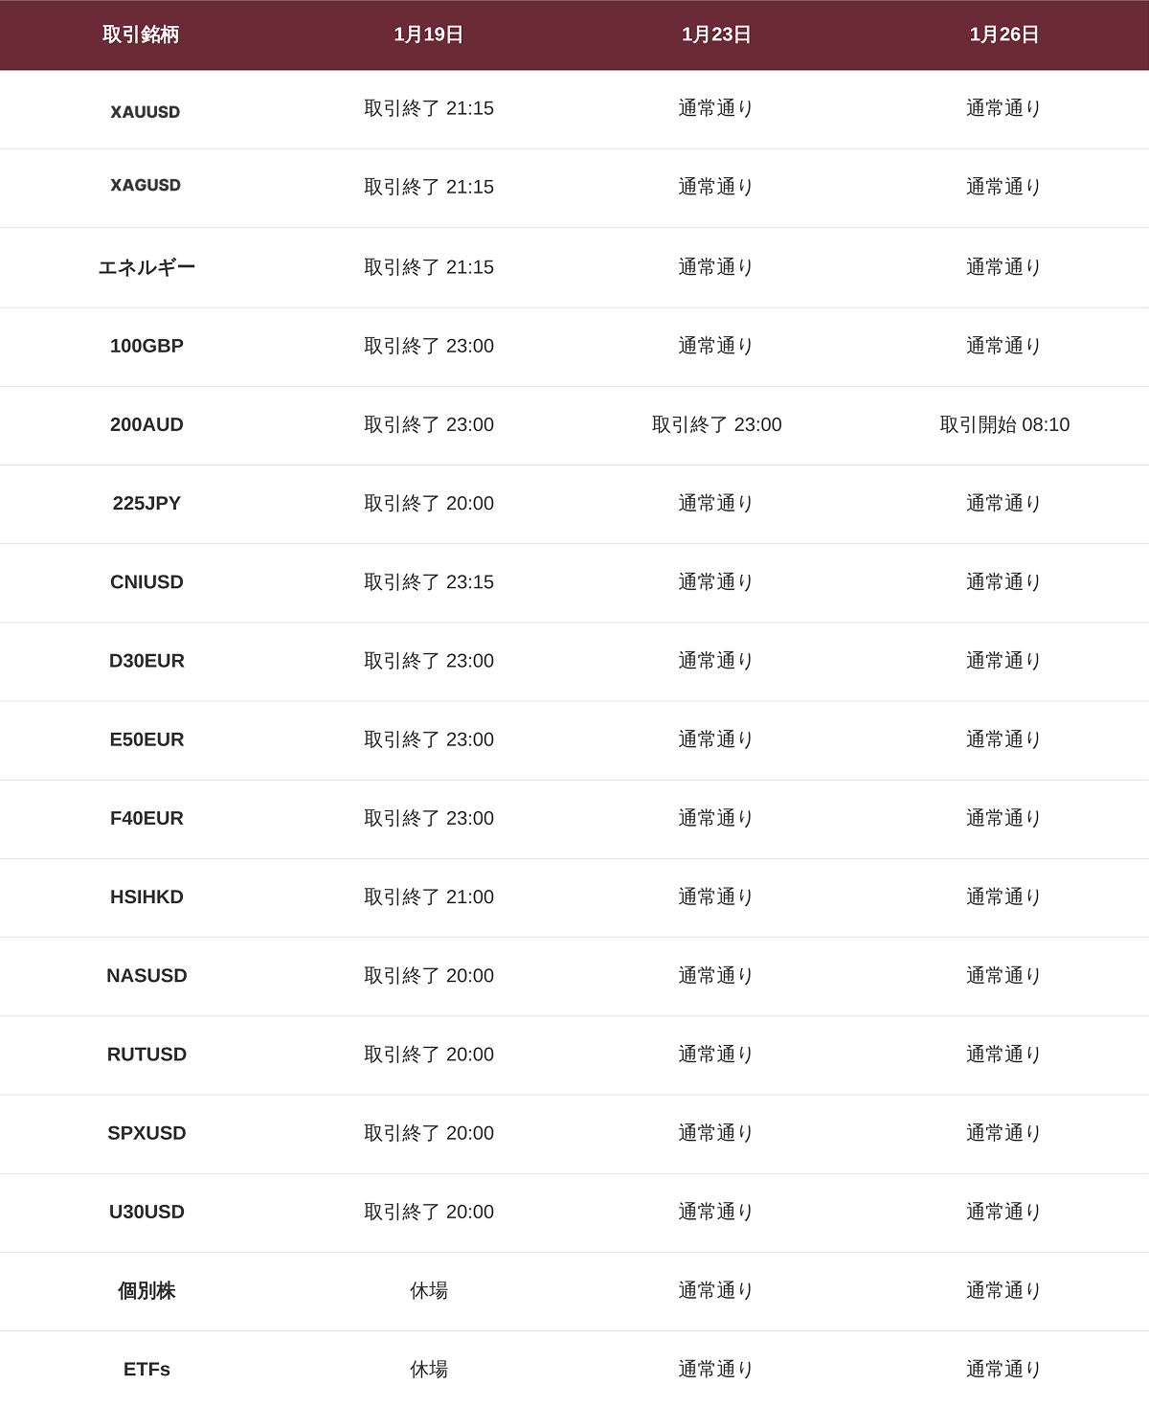Click the 1月26日 column header
The width and height of the screenshot is (1149, 1407).
click(1004, 34)
